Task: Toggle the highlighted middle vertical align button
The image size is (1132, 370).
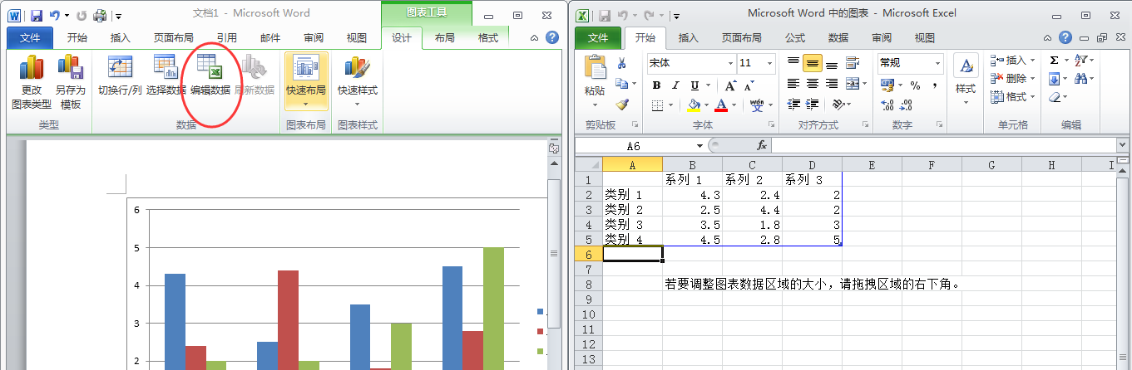Action: (x=812, y=63)
